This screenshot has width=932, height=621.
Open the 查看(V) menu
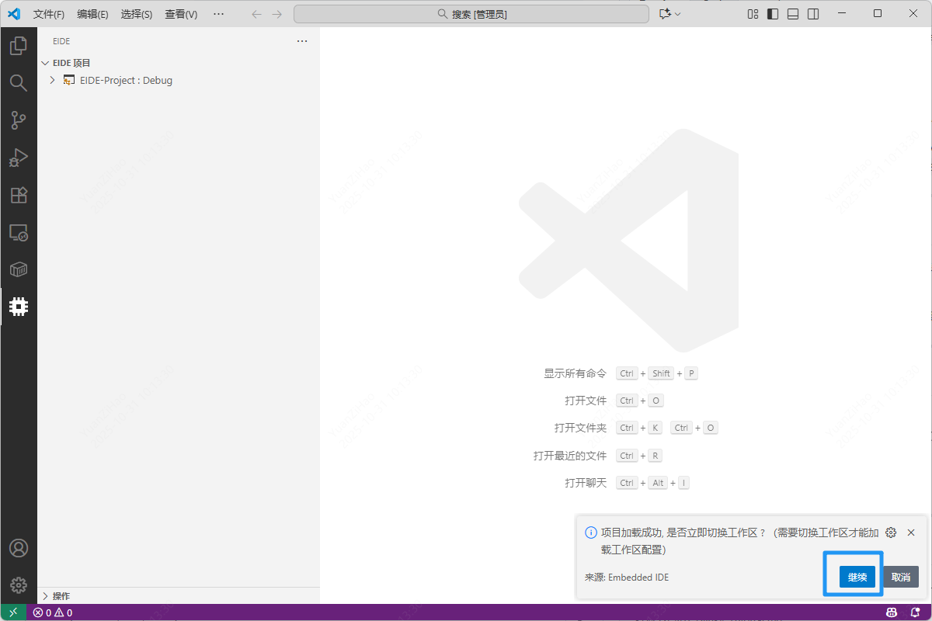click(x=181, y=14)
